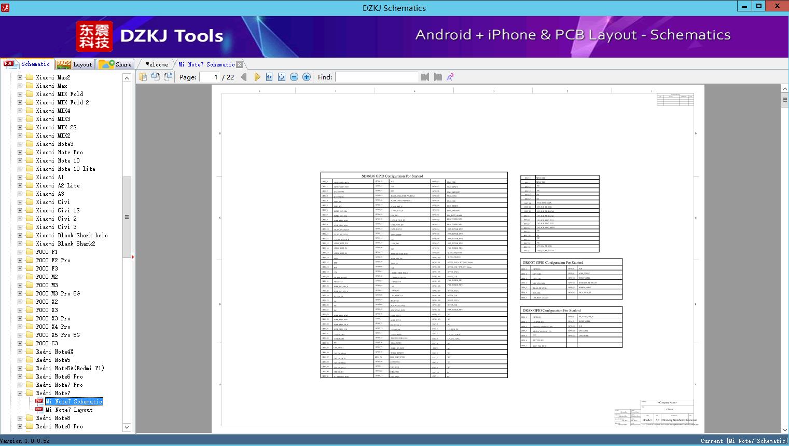Screen dimensions: 789x446
Task: Toggle match case search option icon
Action: pos(450,77)
